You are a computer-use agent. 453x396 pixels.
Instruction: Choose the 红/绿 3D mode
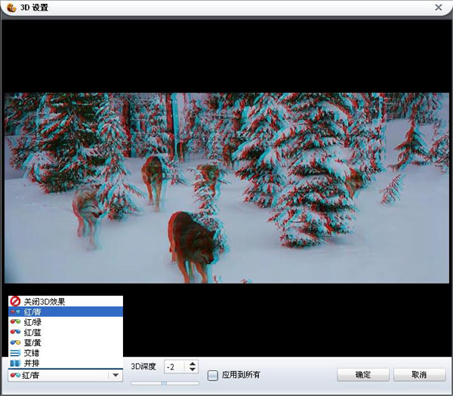tap(66, 322)
